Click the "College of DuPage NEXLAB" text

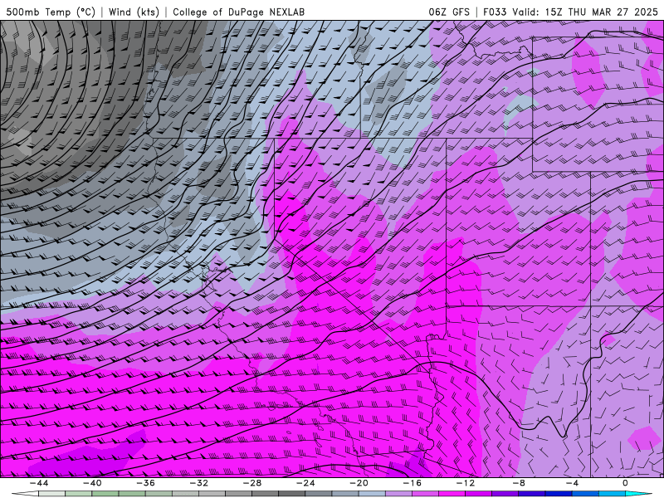(x=238, y=12)
